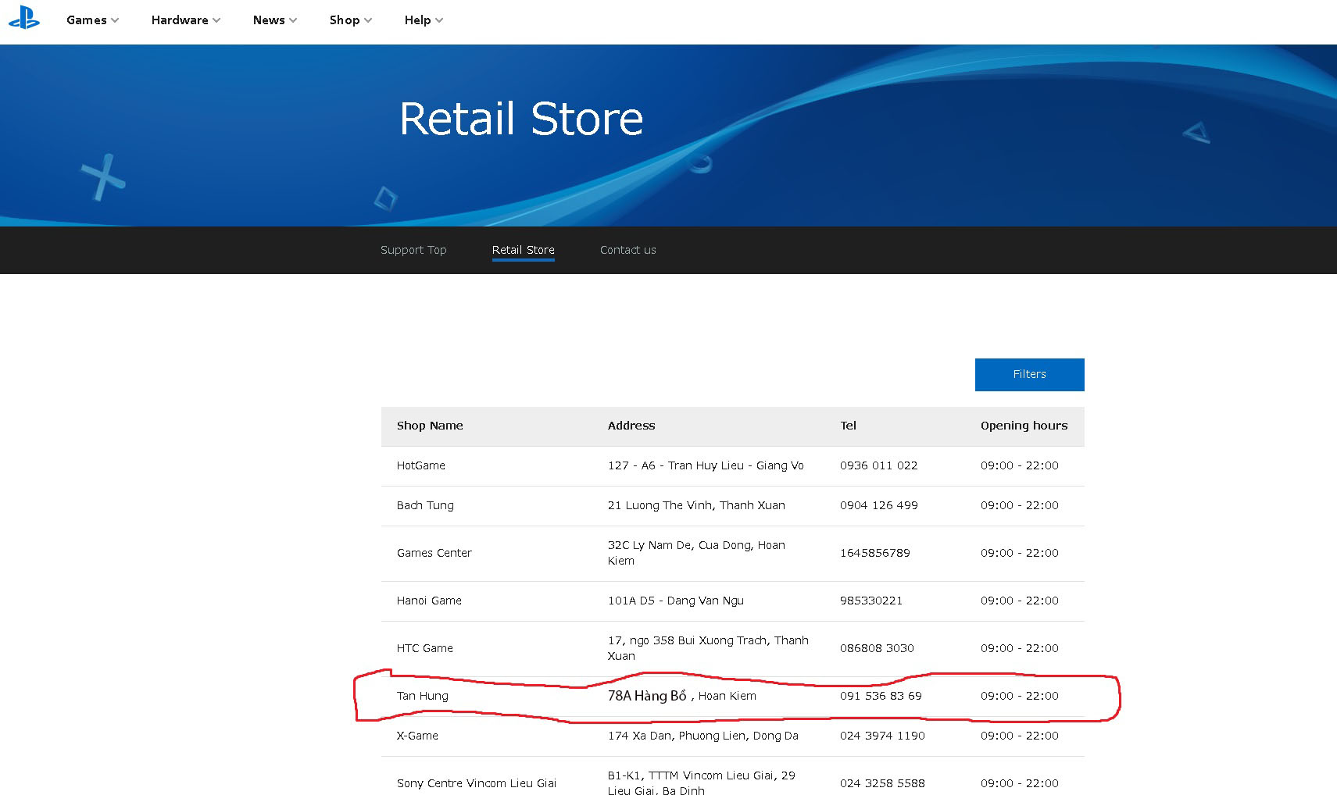Open the News dropdown menu
The image size is (1337, 795).
coord(274,20)
